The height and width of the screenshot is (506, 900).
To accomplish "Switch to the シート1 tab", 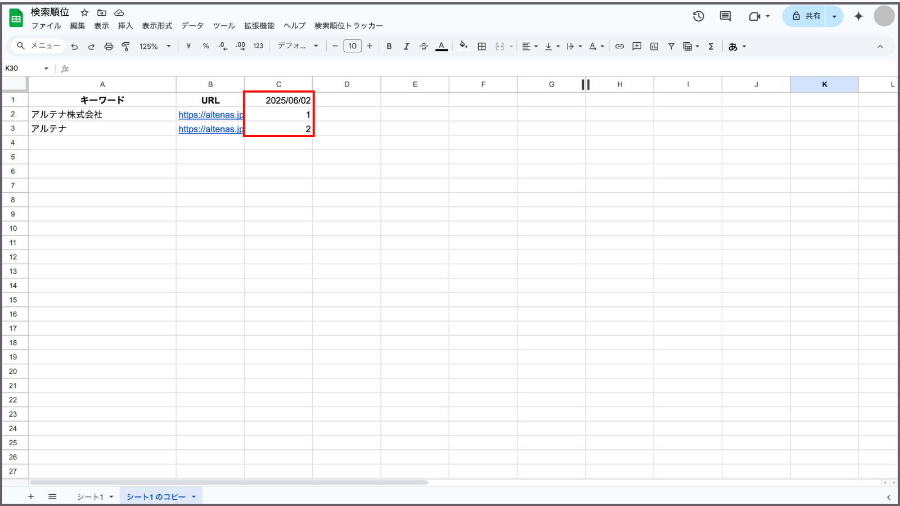I will [x=90, y=497].
